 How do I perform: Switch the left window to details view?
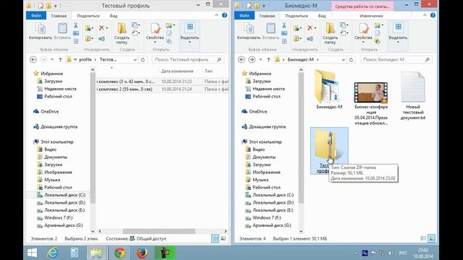(216, 238)
